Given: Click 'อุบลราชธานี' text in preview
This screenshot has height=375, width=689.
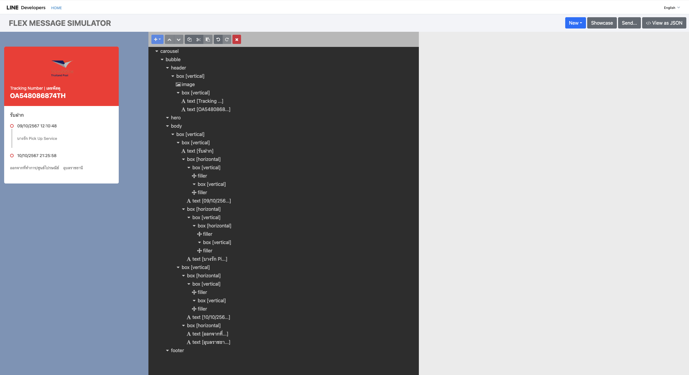Looking at the screenshot, I should 73,168.
